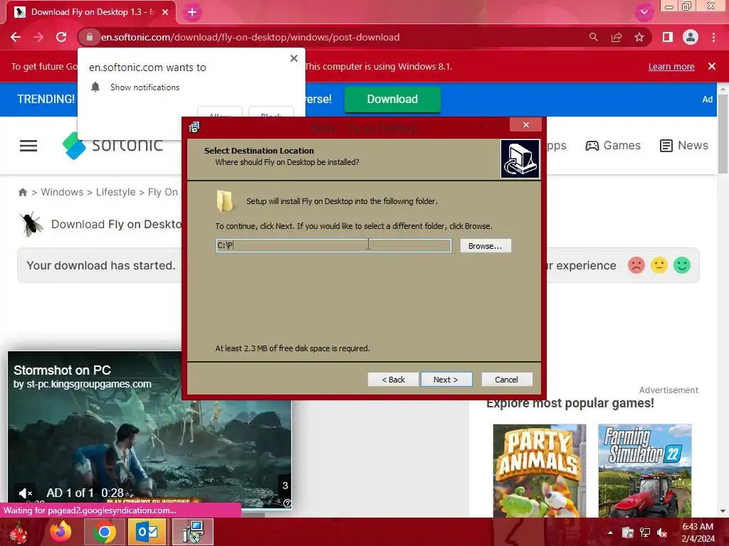Show hidden system tray icons

pyautogui.click(x=610, y=533)
